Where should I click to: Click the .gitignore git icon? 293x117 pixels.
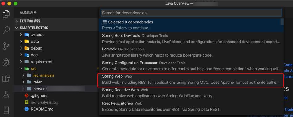click(x=27, y=95)
